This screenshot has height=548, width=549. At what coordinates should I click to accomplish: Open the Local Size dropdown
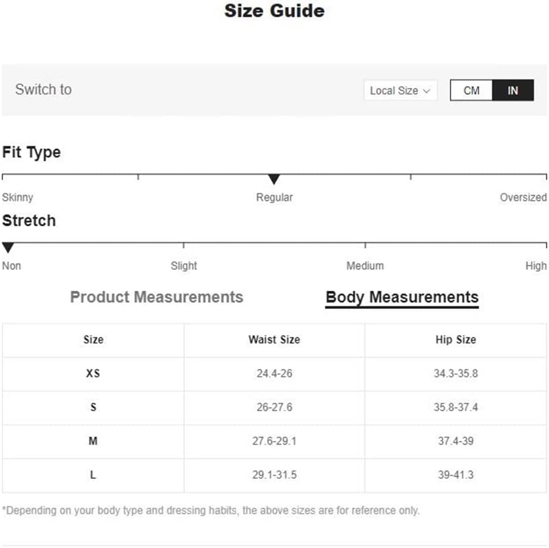401,91
